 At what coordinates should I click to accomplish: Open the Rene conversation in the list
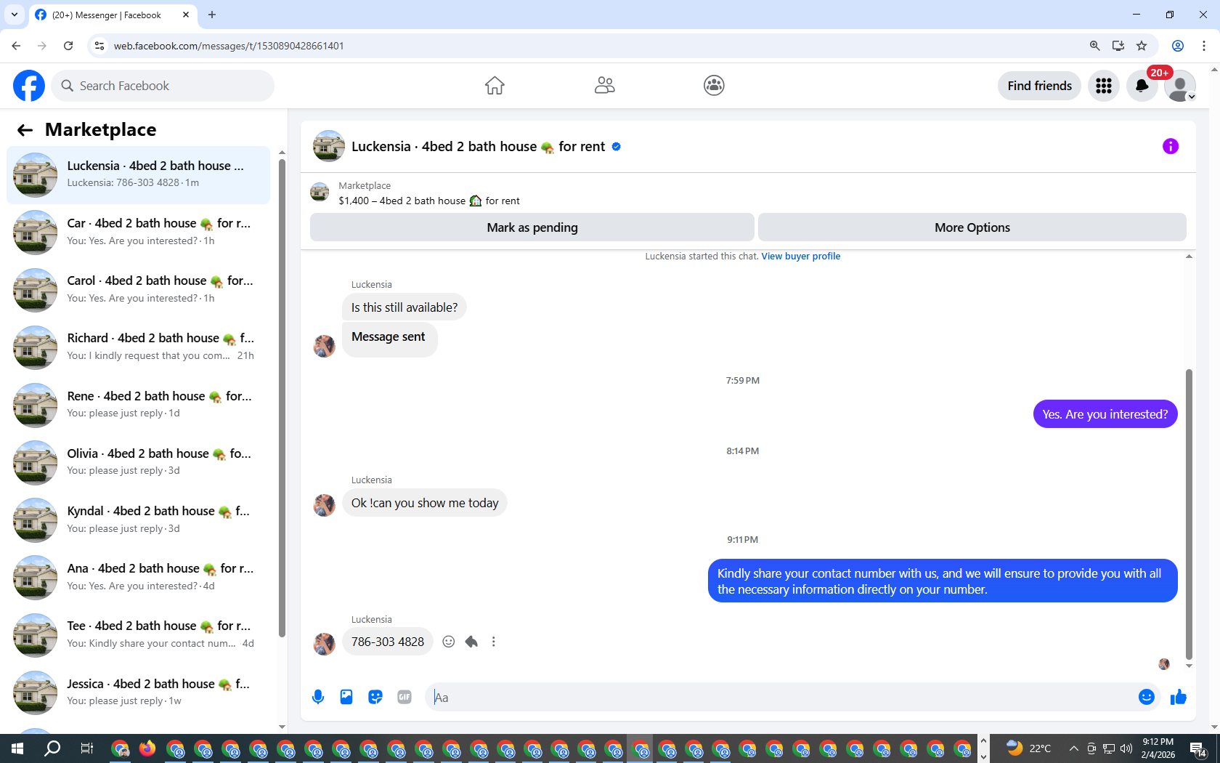pos(138,405)
